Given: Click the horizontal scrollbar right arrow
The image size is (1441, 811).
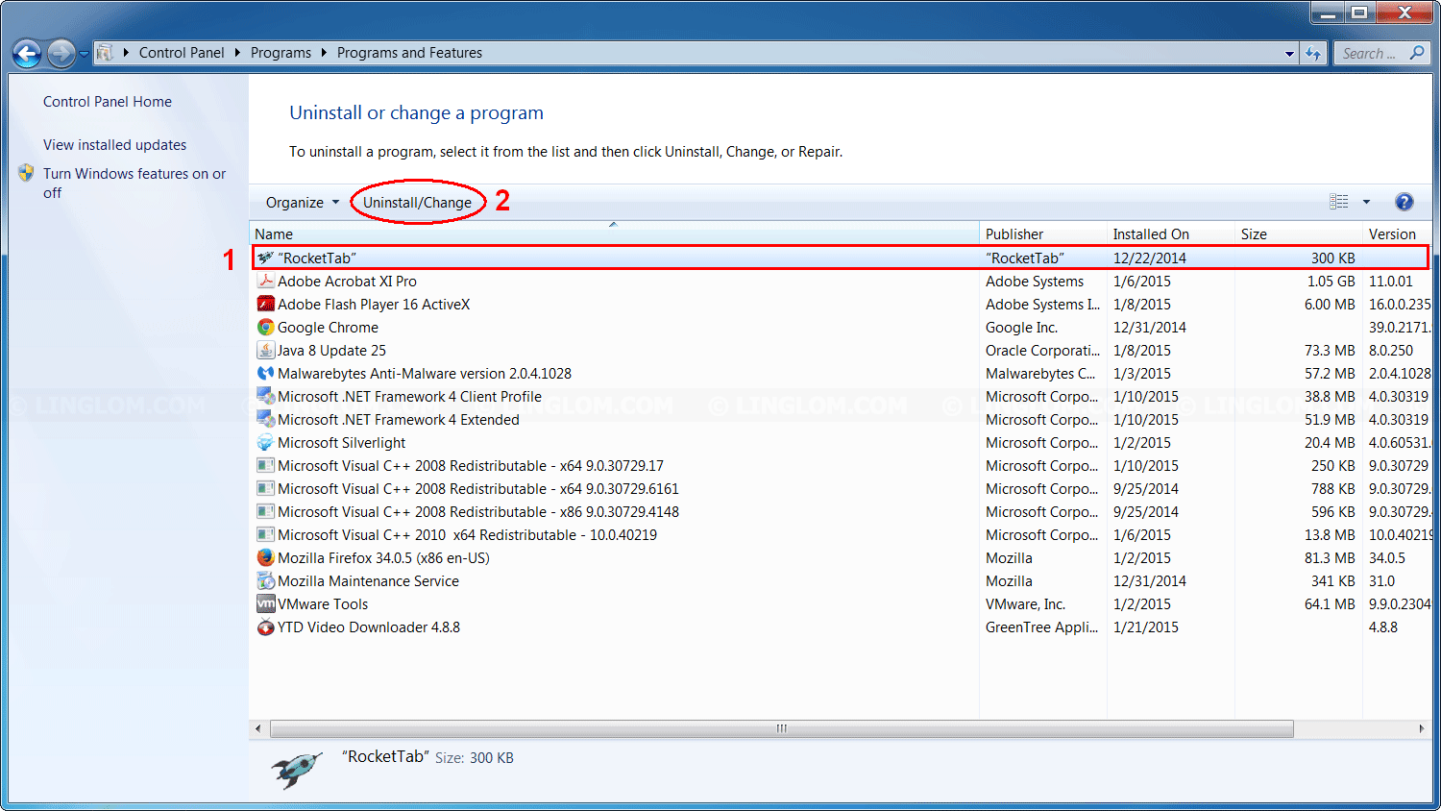Looking at the screenshot, I should (1422, 728).
